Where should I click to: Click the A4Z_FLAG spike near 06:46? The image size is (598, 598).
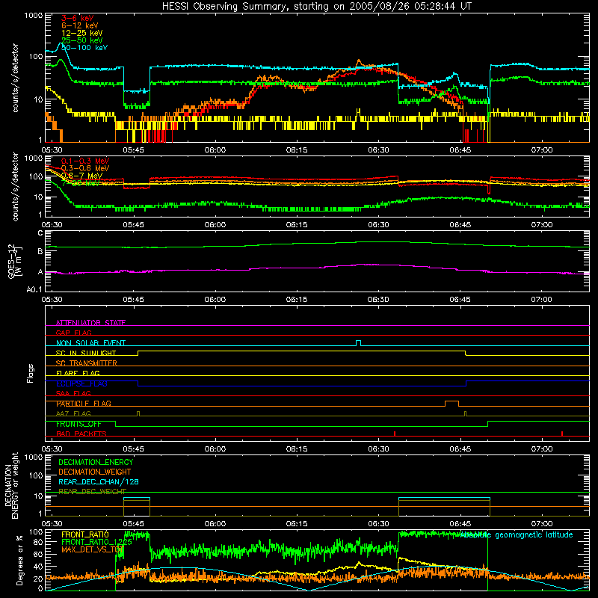(x=465, y=413)
